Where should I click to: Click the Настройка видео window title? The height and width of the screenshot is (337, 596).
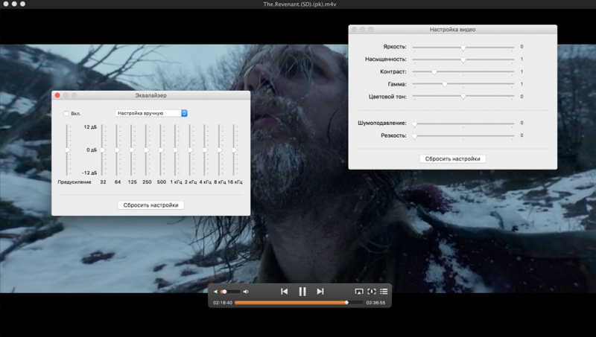(x=452, y=30)
